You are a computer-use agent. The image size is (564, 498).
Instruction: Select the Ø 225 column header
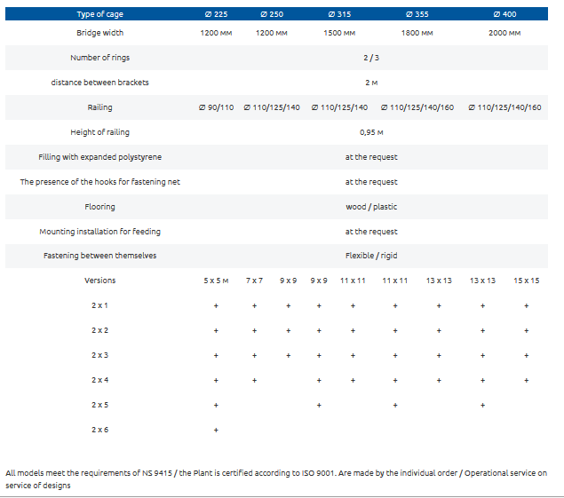[x=216, y=15]
